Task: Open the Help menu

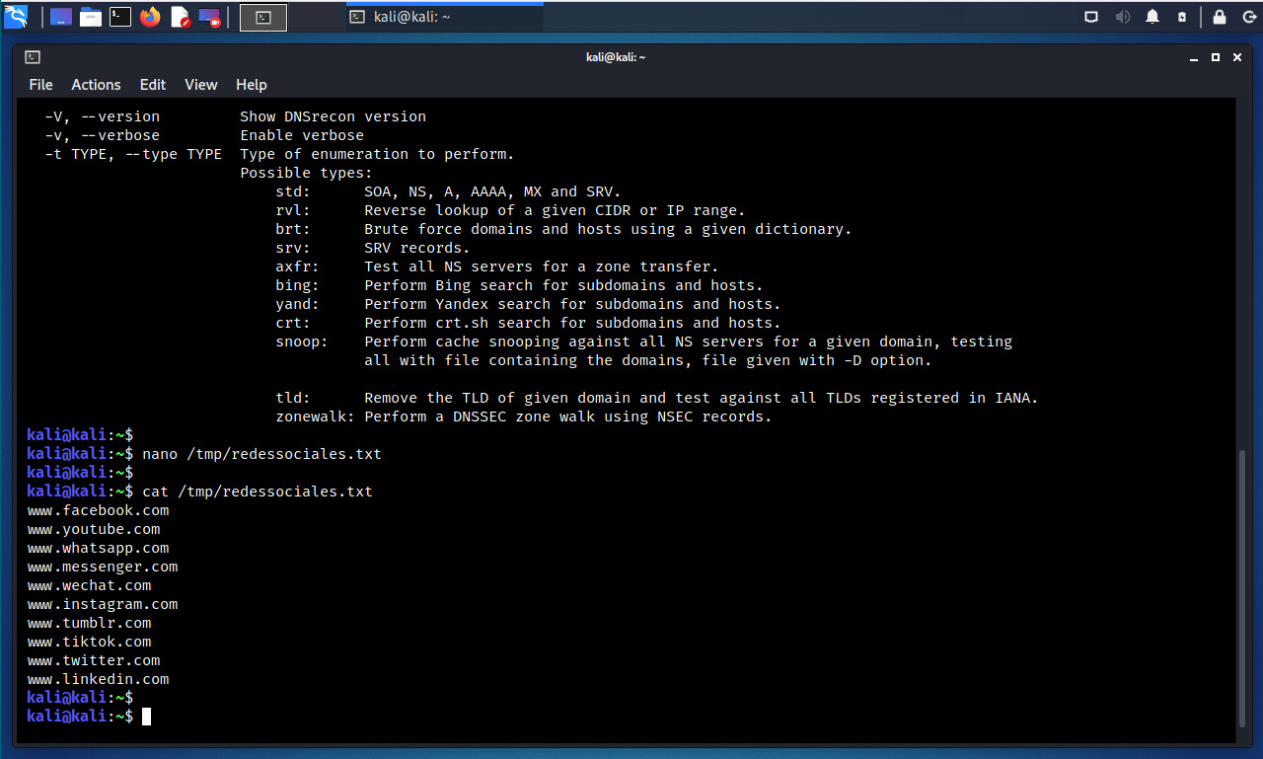Action: [252, 85]
